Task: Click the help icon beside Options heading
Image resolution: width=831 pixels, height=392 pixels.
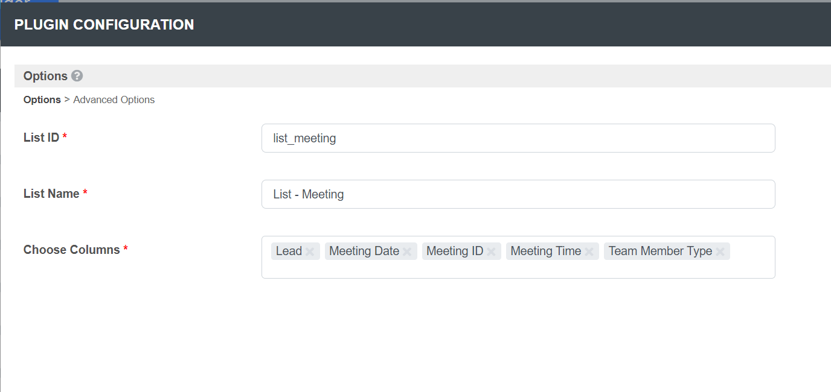Action: pyautogui.click(x=77, y=76)
